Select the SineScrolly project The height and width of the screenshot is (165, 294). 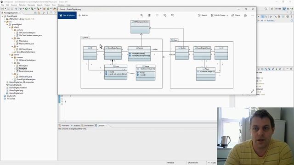11,96
